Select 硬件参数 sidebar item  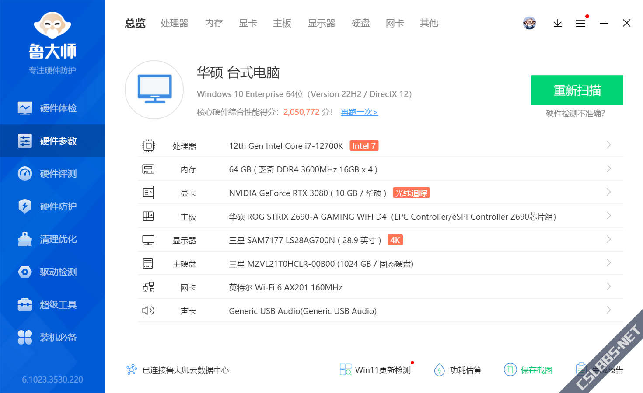point(52,141)
